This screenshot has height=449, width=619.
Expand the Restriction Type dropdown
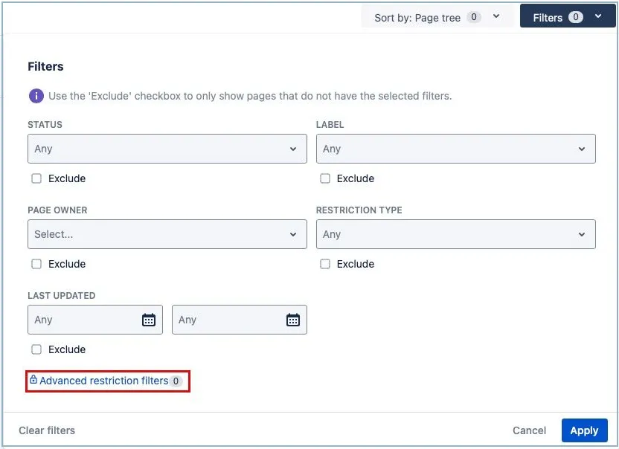tap(455, 234)
